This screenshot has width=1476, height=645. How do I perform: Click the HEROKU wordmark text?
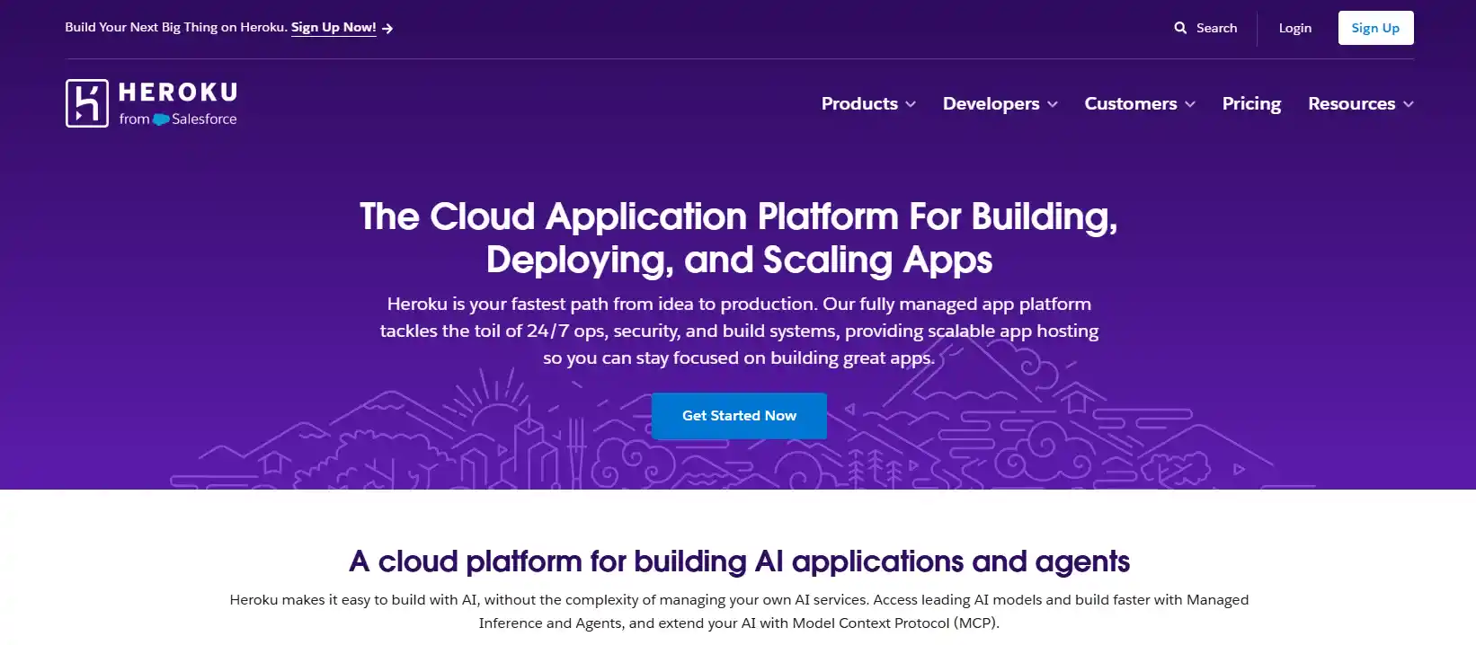point(178,93)
